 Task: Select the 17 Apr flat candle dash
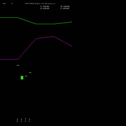pyautogui.click(x=30, y=73)
